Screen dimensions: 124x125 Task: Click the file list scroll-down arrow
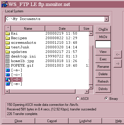[x=91, y=87]
